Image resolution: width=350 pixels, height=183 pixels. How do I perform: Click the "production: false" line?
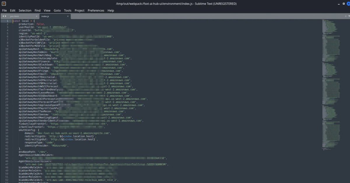[32, 24]
